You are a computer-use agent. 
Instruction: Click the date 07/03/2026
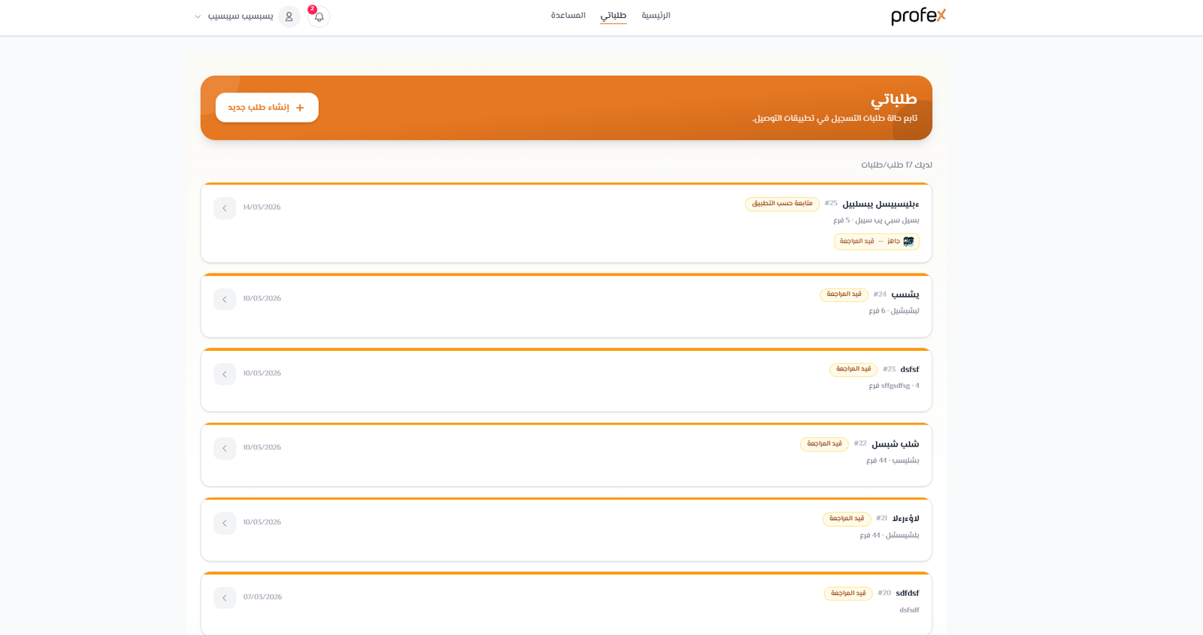click(262, 597)
